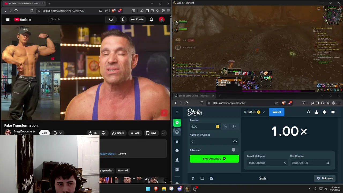
Task: Bookmark the YouTube page in address bar
Action: (32, 11)
